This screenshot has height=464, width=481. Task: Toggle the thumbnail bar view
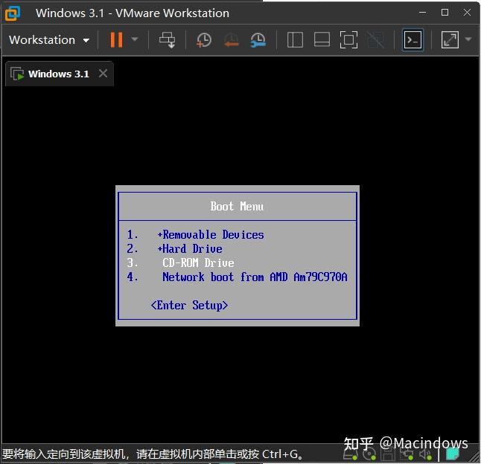point(322,40)
